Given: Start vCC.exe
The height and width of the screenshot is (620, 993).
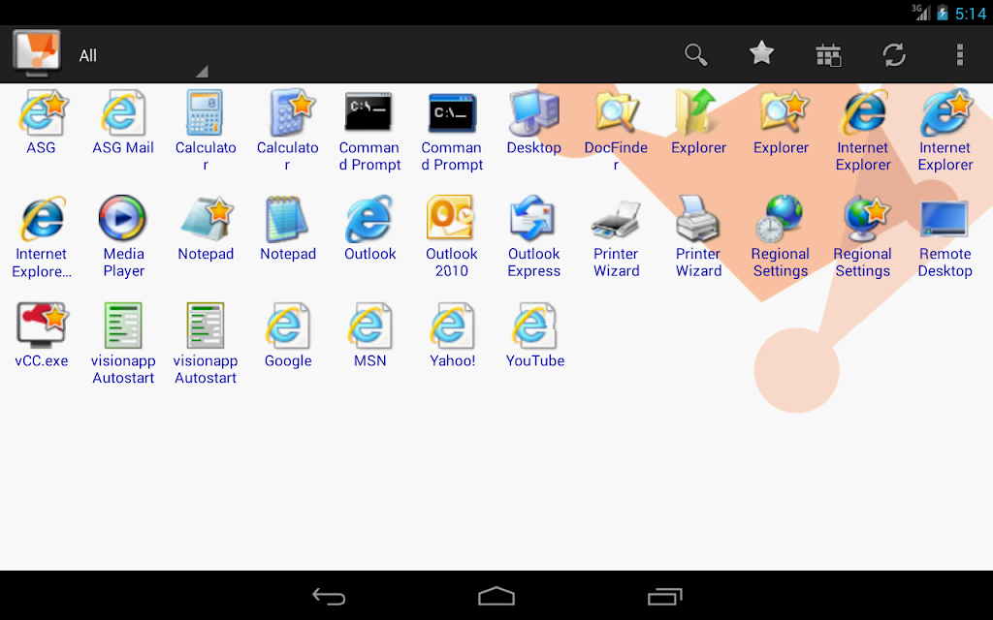Looking at the screenshot, I should coord(41,336).
